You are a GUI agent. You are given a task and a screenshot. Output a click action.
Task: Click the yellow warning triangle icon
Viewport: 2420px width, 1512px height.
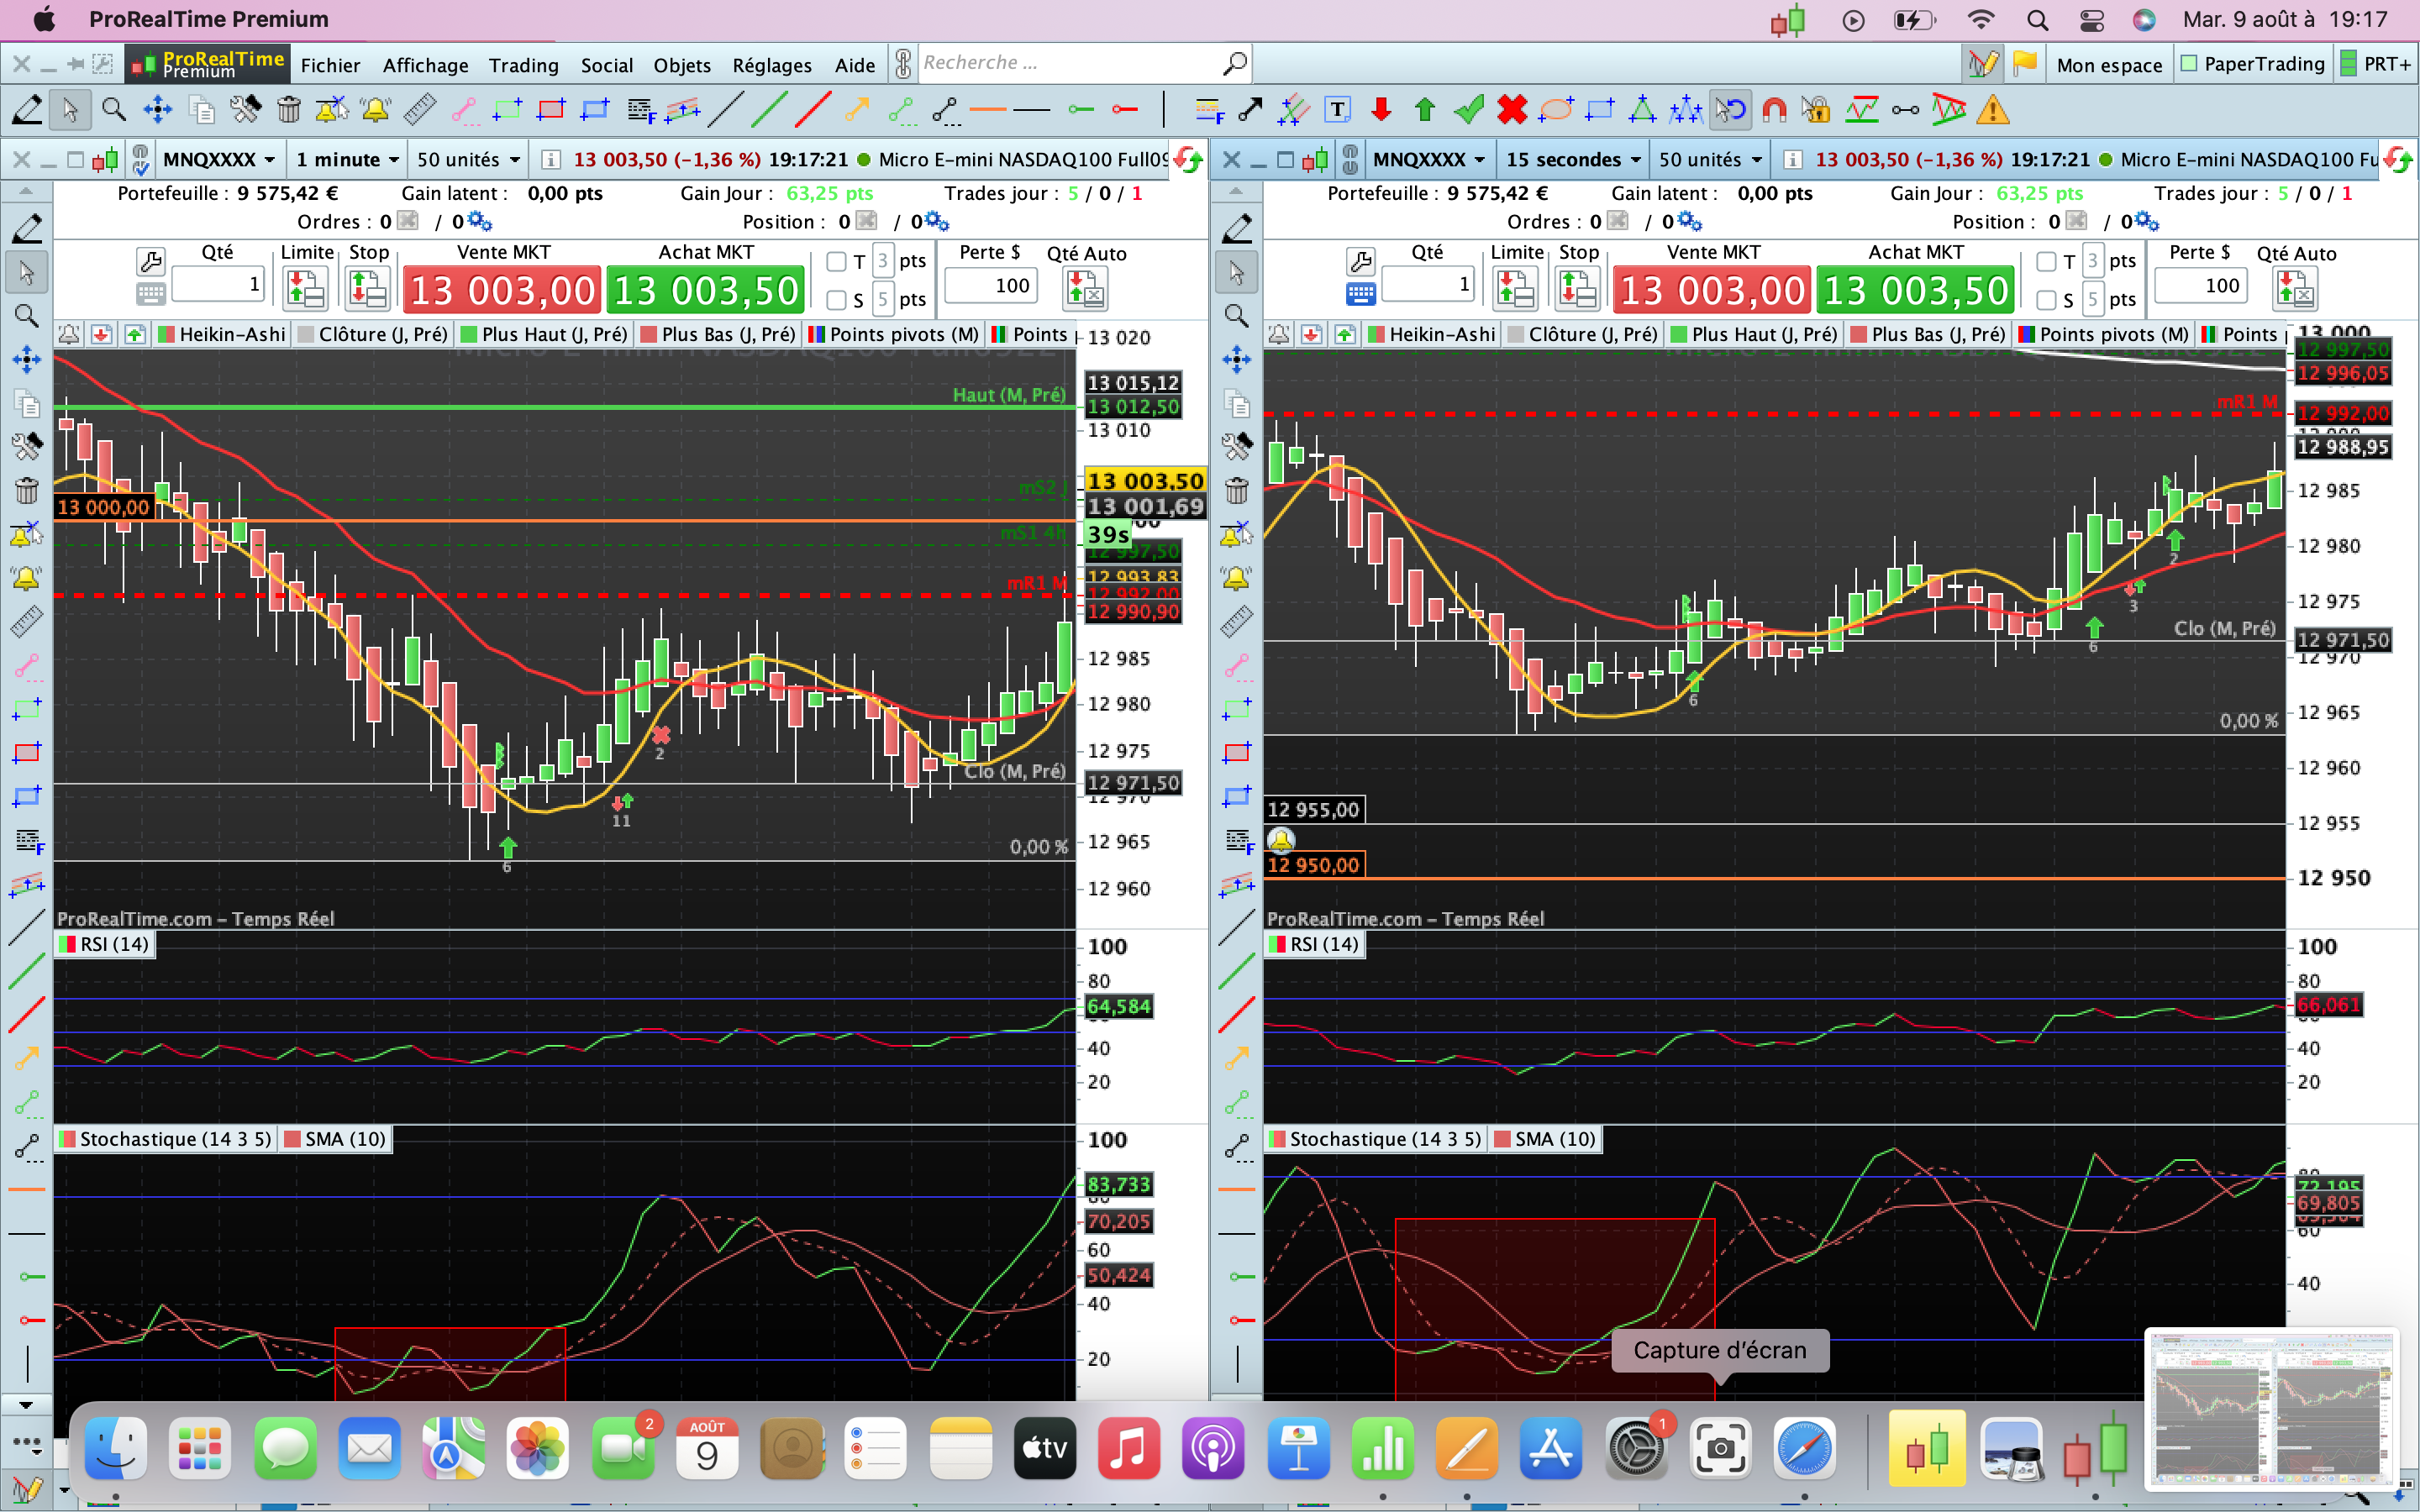(x=1992, y=110)
